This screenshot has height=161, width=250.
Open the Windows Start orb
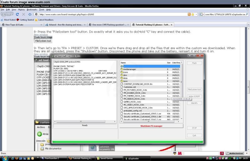(x=5, y=158)
